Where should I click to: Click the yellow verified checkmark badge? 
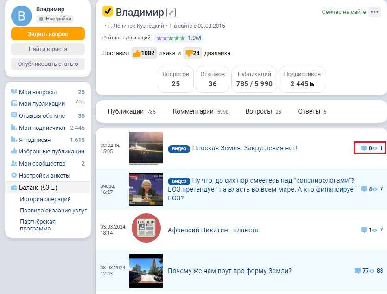tap(108, 11)
